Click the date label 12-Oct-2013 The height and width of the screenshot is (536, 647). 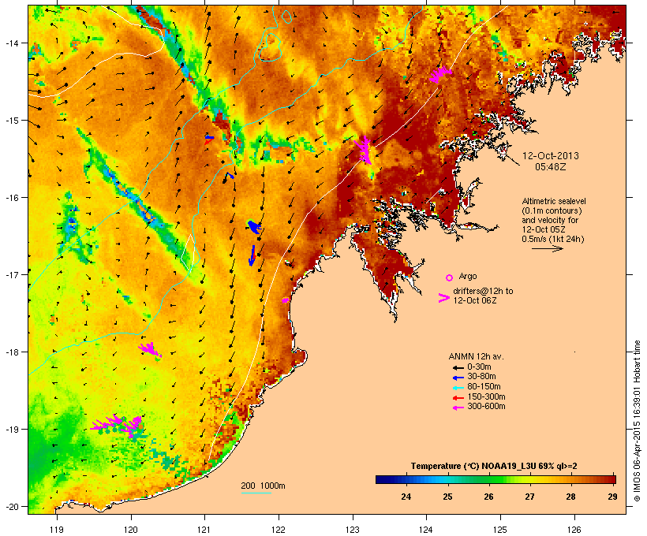tap(551, 156)
